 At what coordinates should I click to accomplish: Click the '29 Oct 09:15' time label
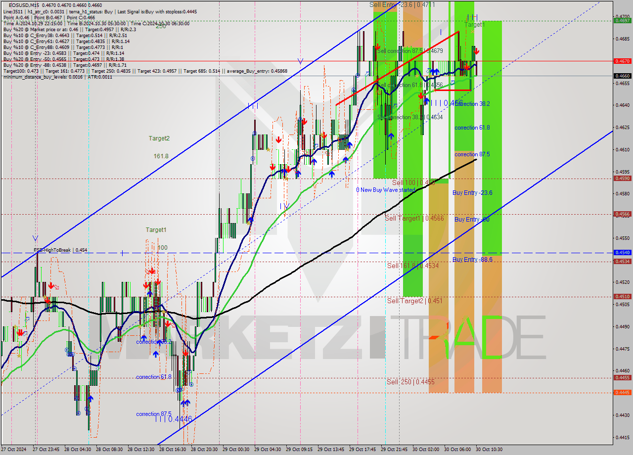pyautogui.click(x=299, y=450)
